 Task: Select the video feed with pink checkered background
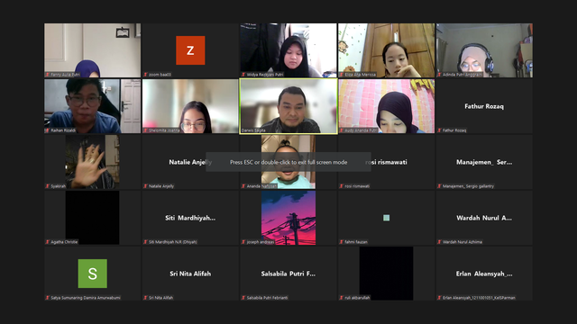[x=387, y=106]
